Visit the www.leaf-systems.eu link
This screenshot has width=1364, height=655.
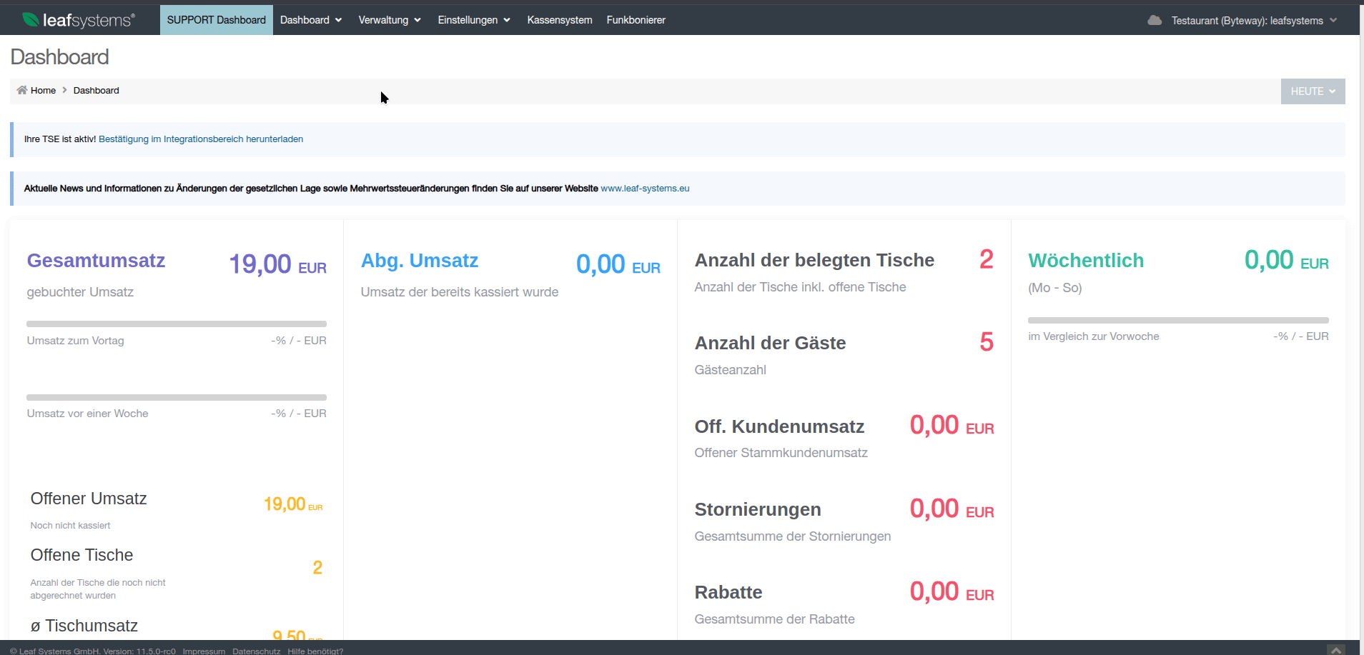pos(645,189)
